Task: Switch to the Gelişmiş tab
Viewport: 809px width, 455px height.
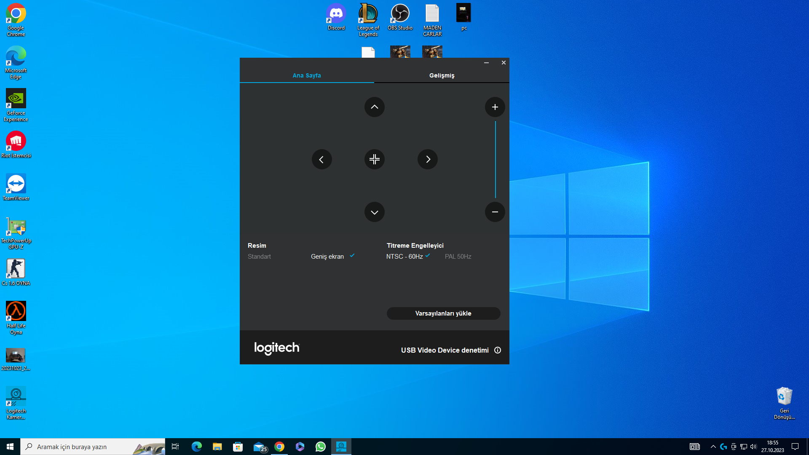Action: (442, 75)
